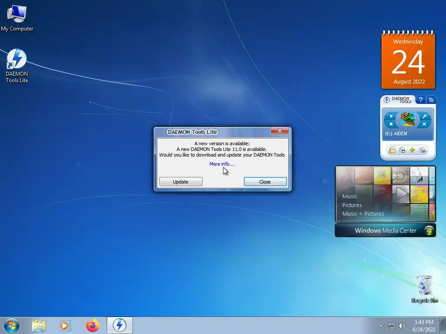Click the DAEMON Tools gadget lightning logo
446x334 pixels.
tap(387, 100)
